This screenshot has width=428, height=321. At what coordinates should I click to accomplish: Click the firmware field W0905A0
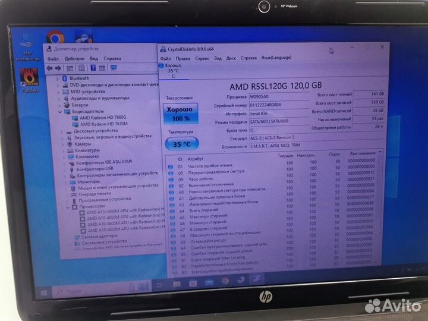279,97
